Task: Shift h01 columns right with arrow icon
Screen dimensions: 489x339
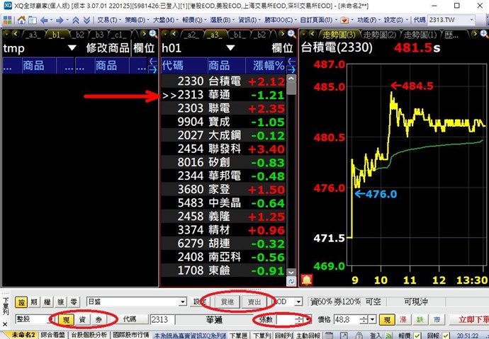Action: click(x=291, y=69)
